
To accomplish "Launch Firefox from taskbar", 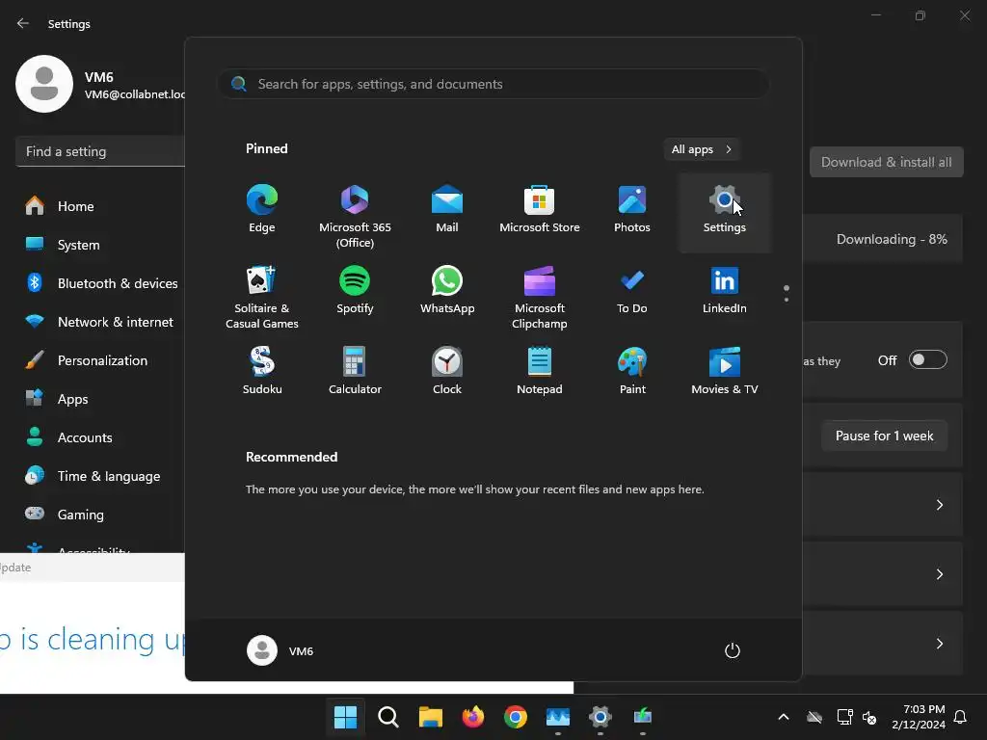I will click(472, 717).
